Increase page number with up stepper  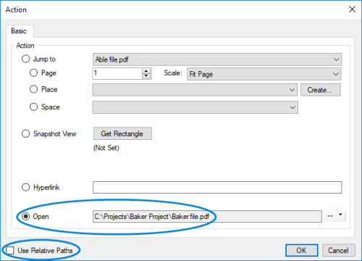[x=146, y=71]
